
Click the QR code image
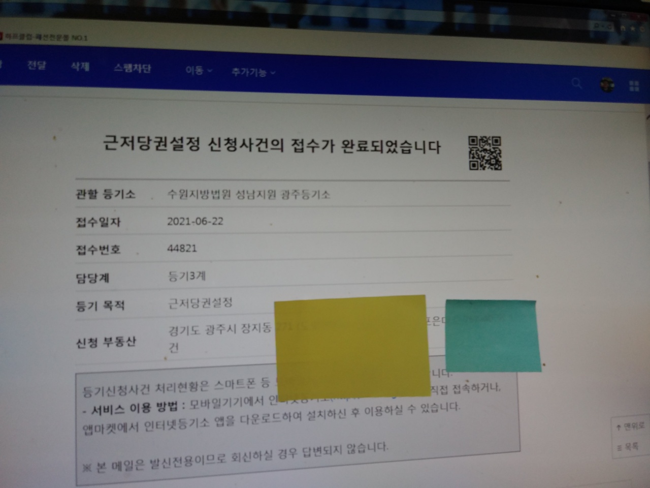485,152
